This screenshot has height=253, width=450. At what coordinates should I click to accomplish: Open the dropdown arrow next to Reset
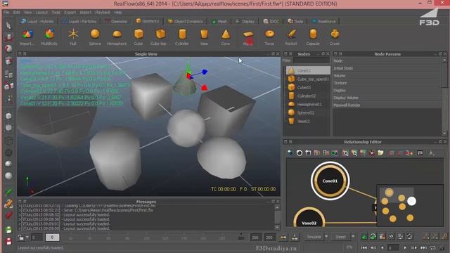click(x=353, y=237)
